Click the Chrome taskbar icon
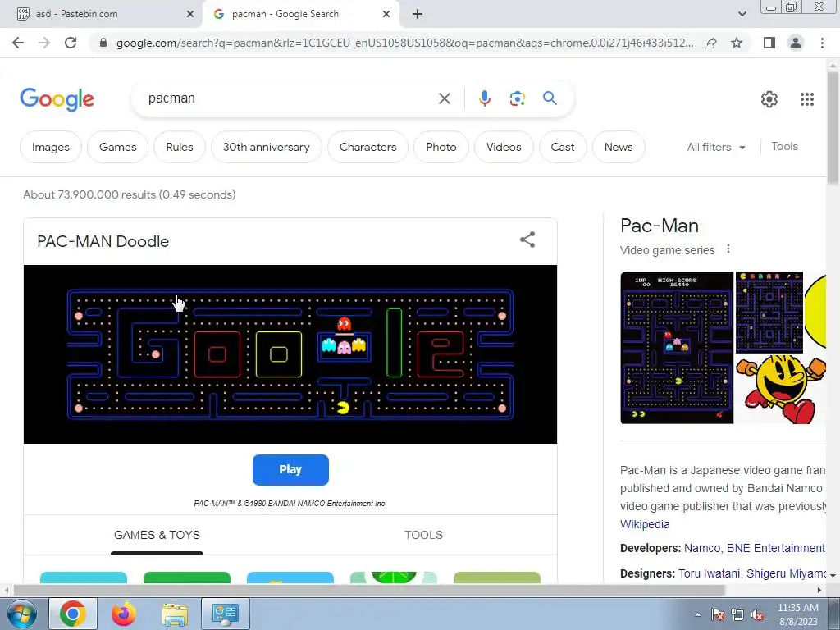Screen dimensions: 840x630 point(73,614)
